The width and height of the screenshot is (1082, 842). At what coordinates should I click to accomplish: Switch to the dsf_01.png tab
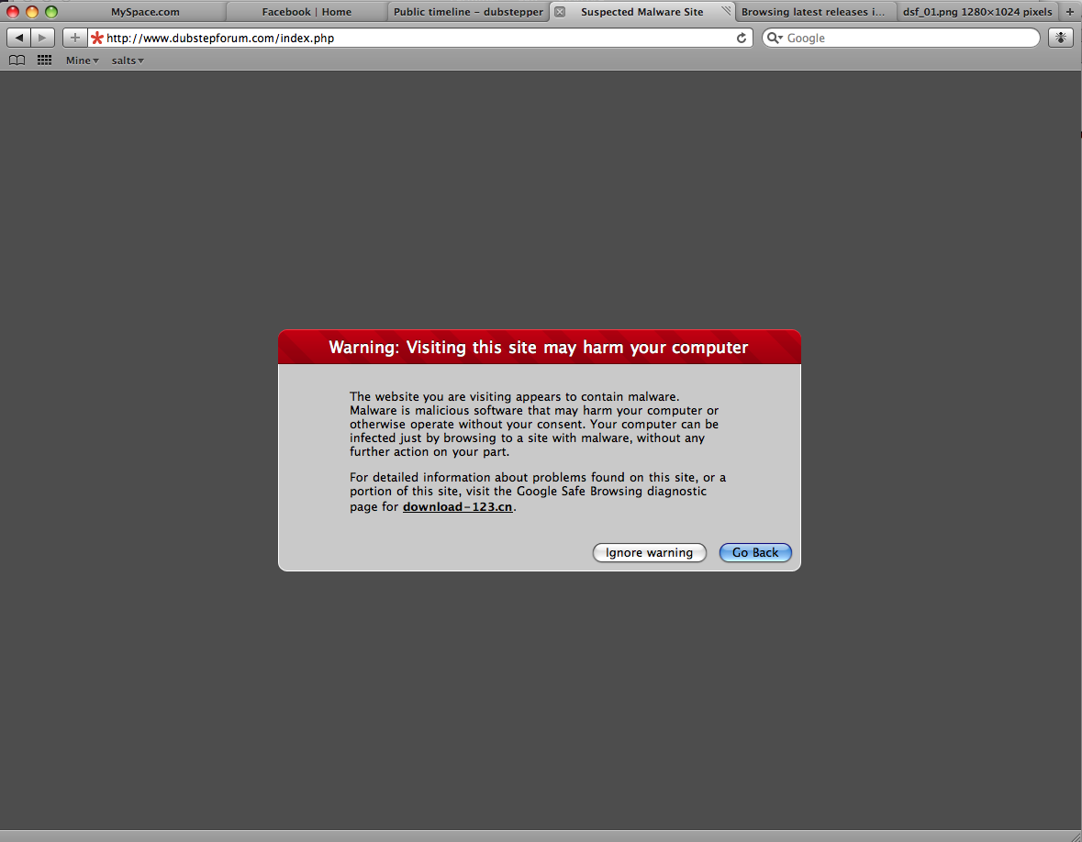click(x=977, y=12)
